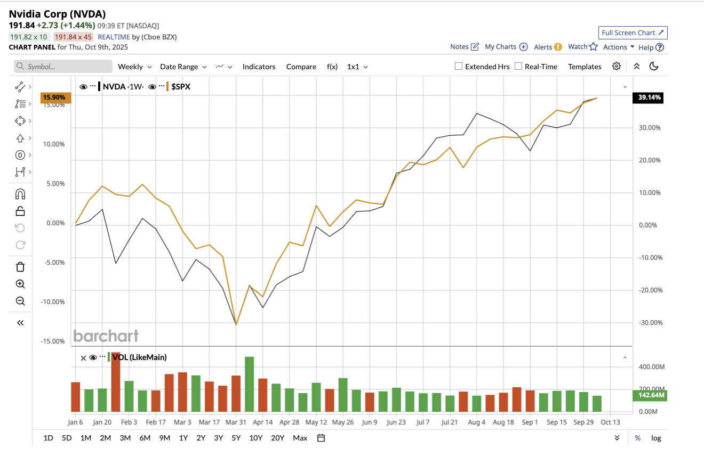
Task: Zoom in with the magnifier plus
Action: pyautogui.click(x=20, y=284)
